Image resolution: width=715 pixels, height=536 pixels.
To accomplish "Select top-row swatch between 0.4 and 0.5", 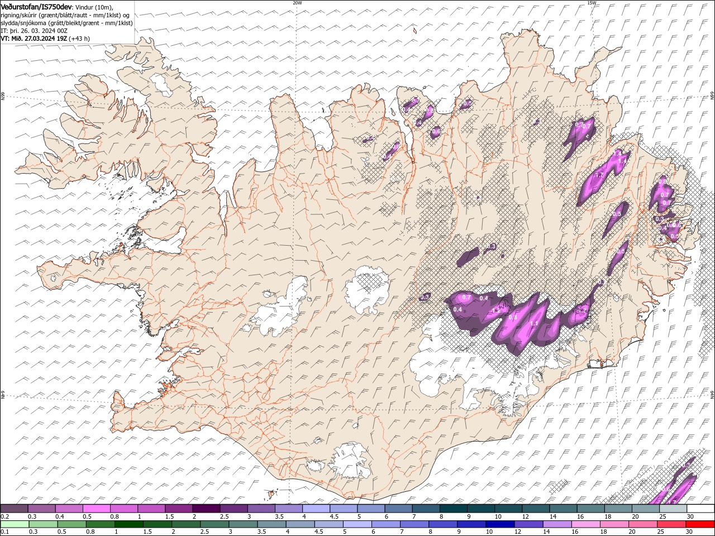I will click(x=69, y=508).
